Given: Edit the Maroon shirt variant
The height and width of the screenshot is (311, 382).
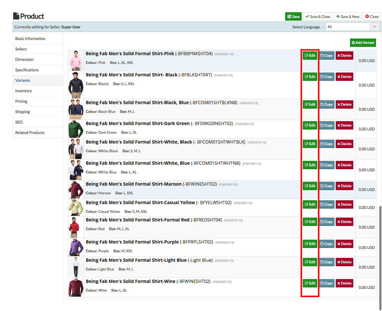Looking at the screenshot, I should click(x=310, y=186).
